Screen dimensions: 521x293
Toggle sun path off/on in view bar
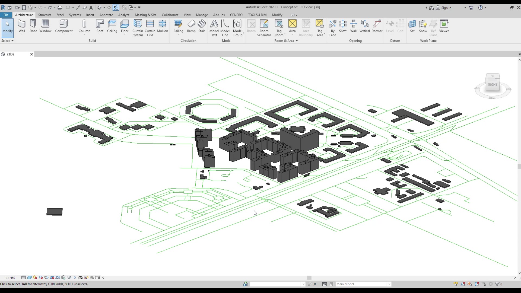tap(35, 278)
